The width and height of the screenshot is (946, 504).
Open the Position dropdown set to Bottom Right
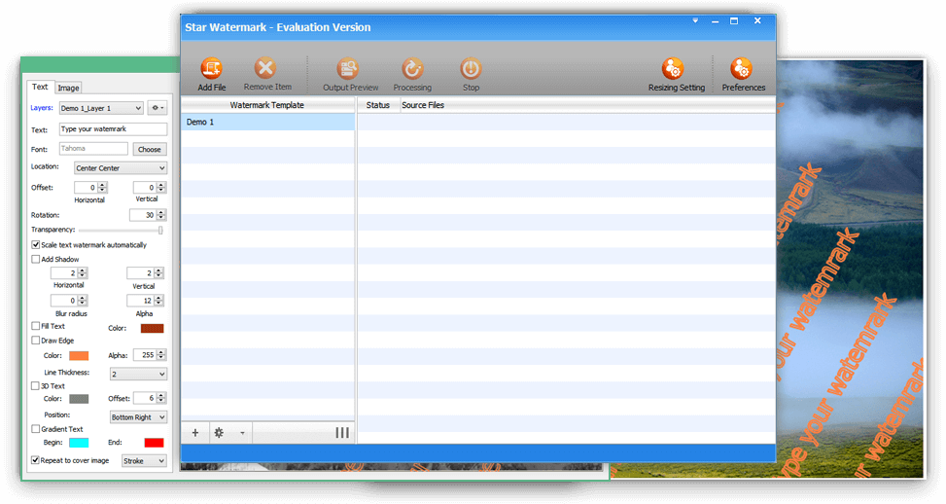pos(138,417)
